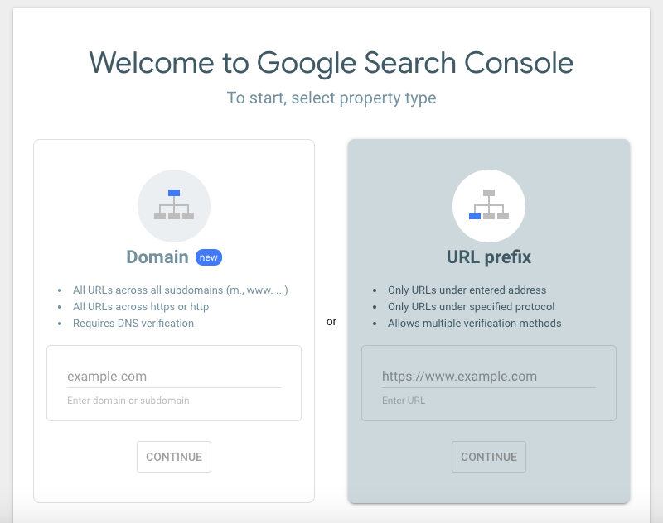Click the blue top node in Domain icon
This screenshot has height=523, width=663.
pos(174,193)
